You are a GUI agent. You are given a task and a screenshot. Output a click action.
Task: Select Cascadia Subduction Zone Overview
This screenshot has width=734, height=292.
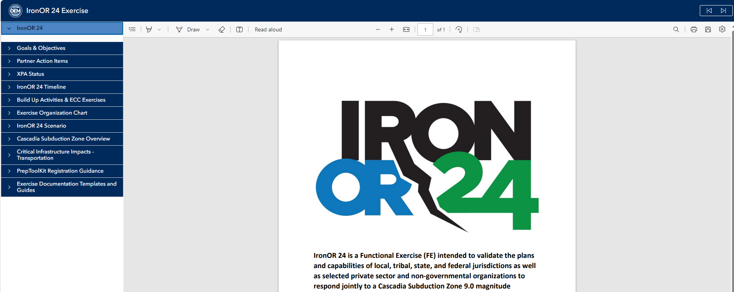click(x=63, y=139)
